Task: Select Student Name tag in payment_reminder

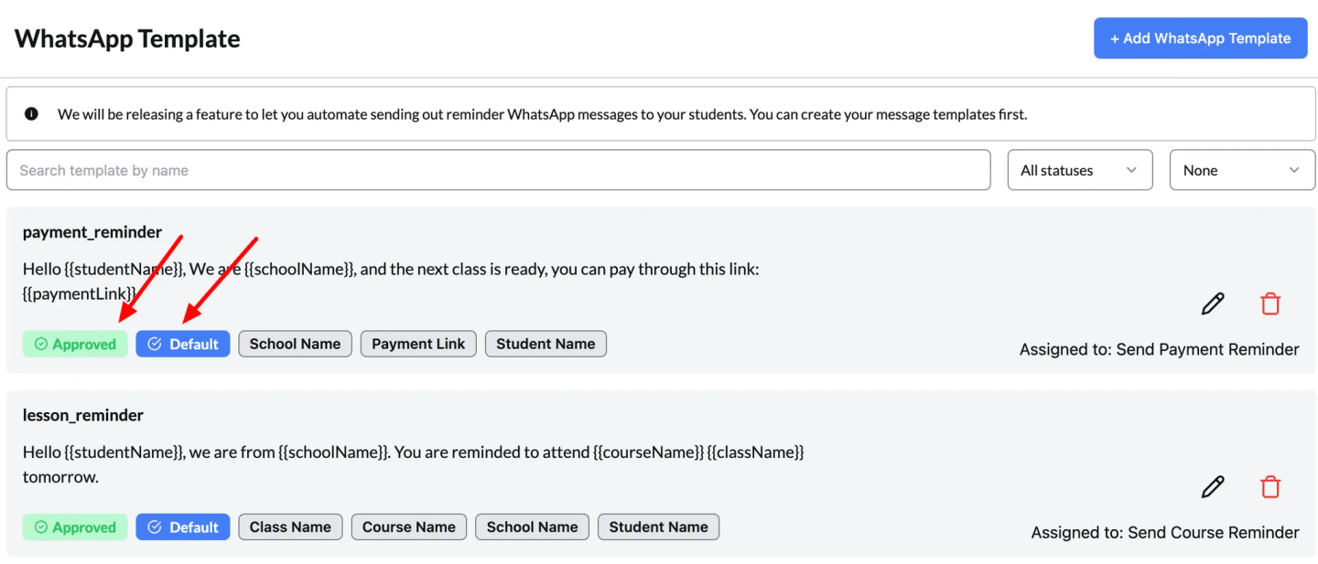Action: point(546,344)
